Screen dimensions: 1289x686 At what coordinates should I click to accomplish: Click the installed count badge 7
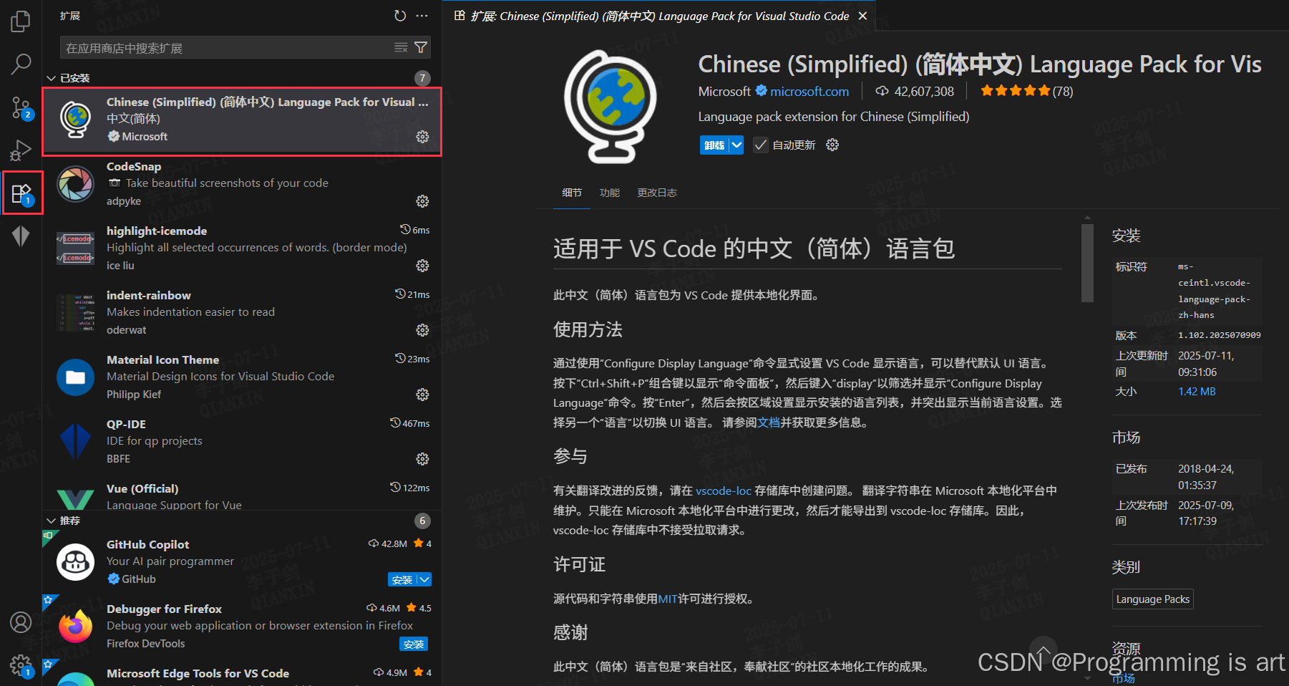coord(422,78)
